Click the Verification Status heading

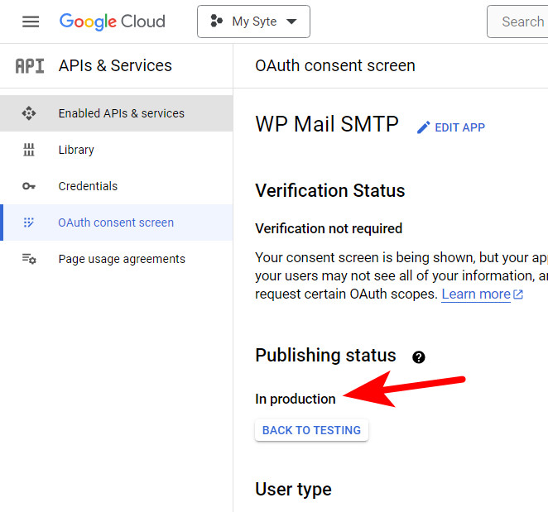pyautogui.click(x=330, y=191)
